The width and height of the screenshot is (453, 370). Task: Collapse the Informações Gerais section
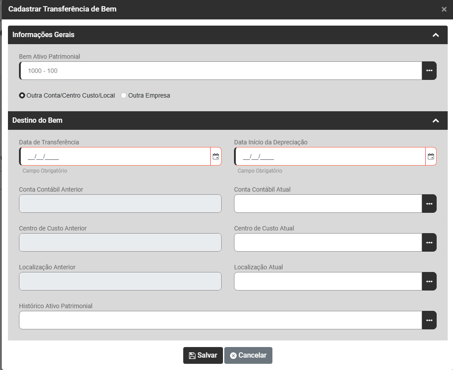(436, 35)
